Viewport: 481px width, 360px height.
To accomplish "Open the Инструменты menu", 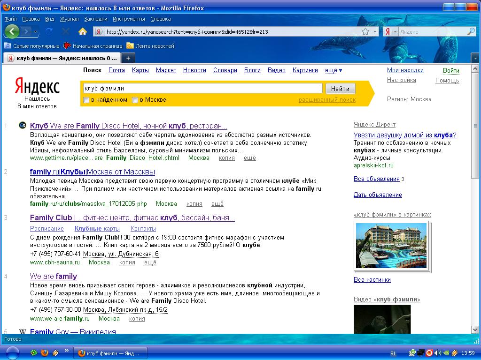I will coord(129,19).
